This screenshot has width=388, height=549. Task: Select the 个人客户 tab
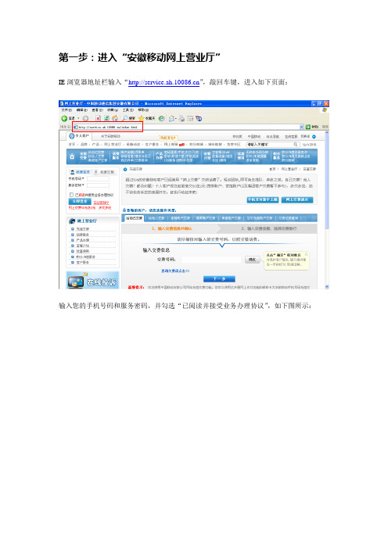click(80, 136)
